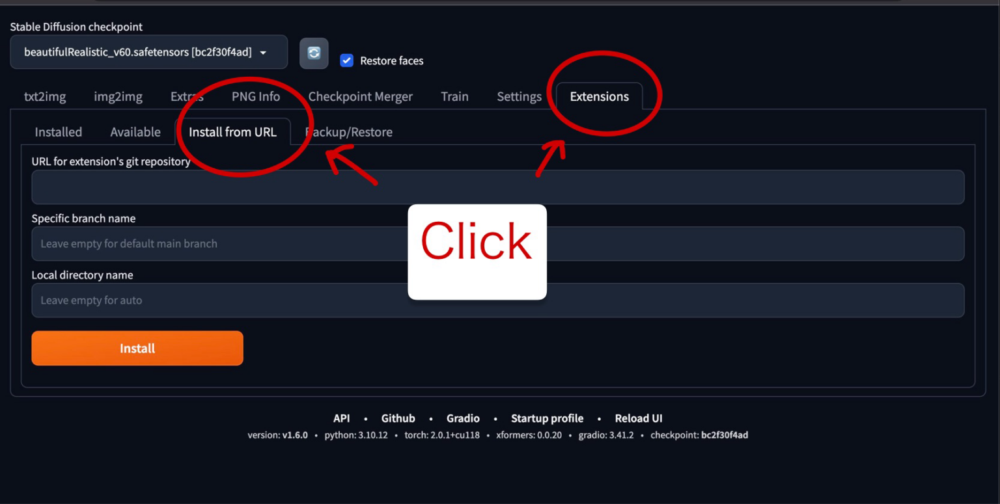Click the Reload UI link
Image resolution: width=1000 pixels, height=504 pixels.
(638, 418)
